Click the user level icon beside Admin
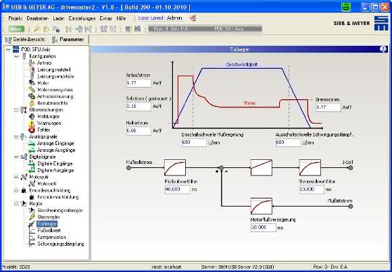The image size is (392, 272). tap(193, 18)
